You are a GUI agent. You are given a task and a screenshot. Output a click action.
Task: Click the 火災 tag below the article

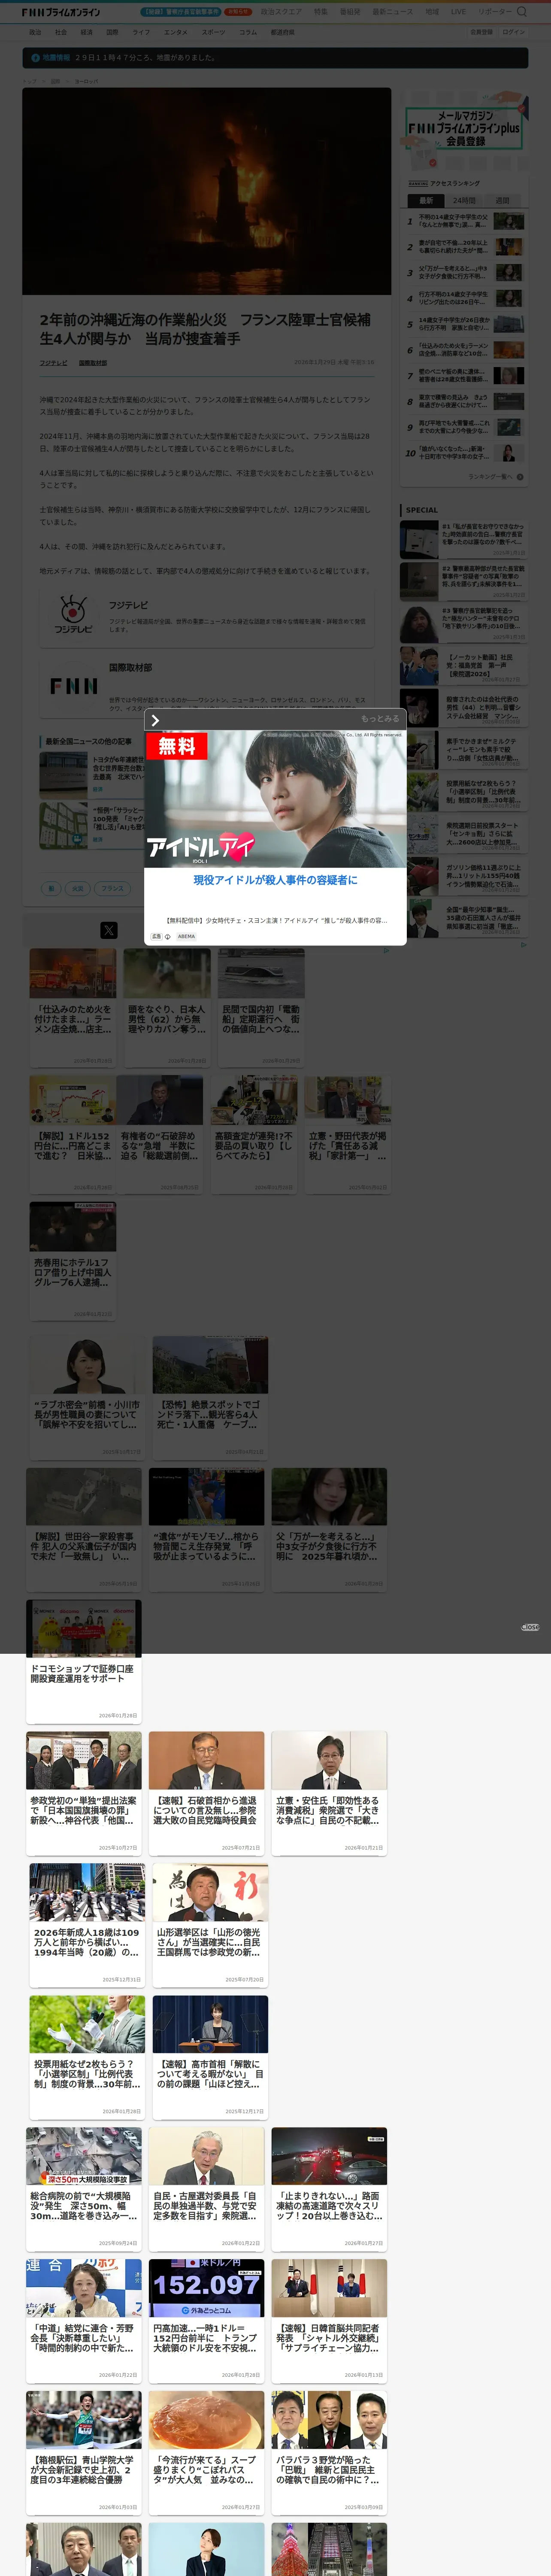coord(77,888)
